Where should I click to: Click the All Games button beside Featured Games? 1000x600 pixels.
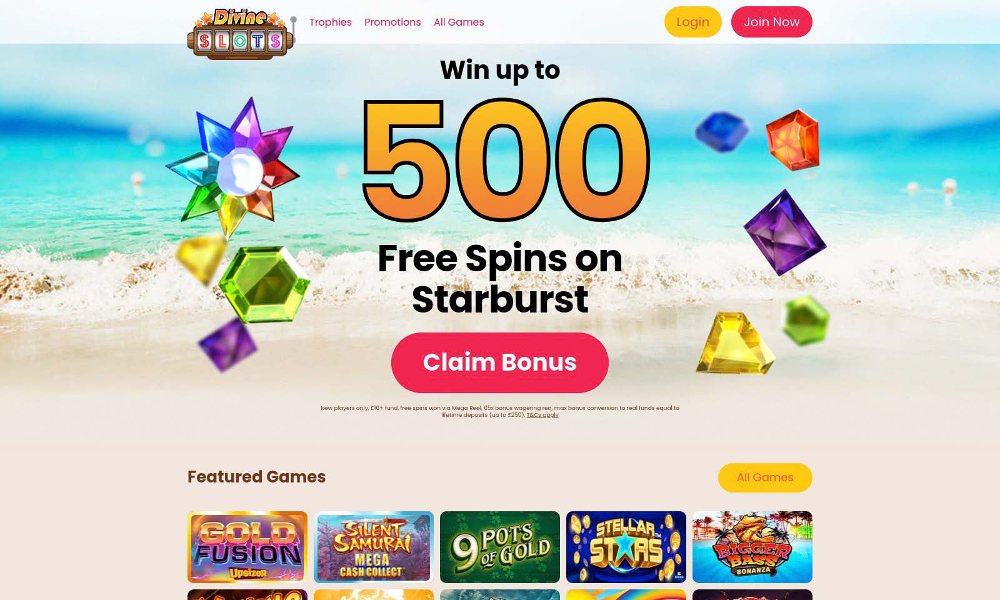pos(765,477)
